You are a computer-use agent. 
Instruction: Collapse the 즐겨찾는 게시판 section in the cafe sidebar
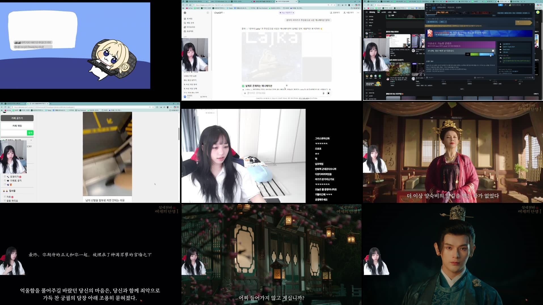(31, 140)
